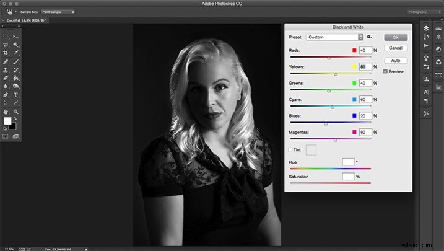
Task: Click the Yellows slider handle
Action: coord(336,74)
